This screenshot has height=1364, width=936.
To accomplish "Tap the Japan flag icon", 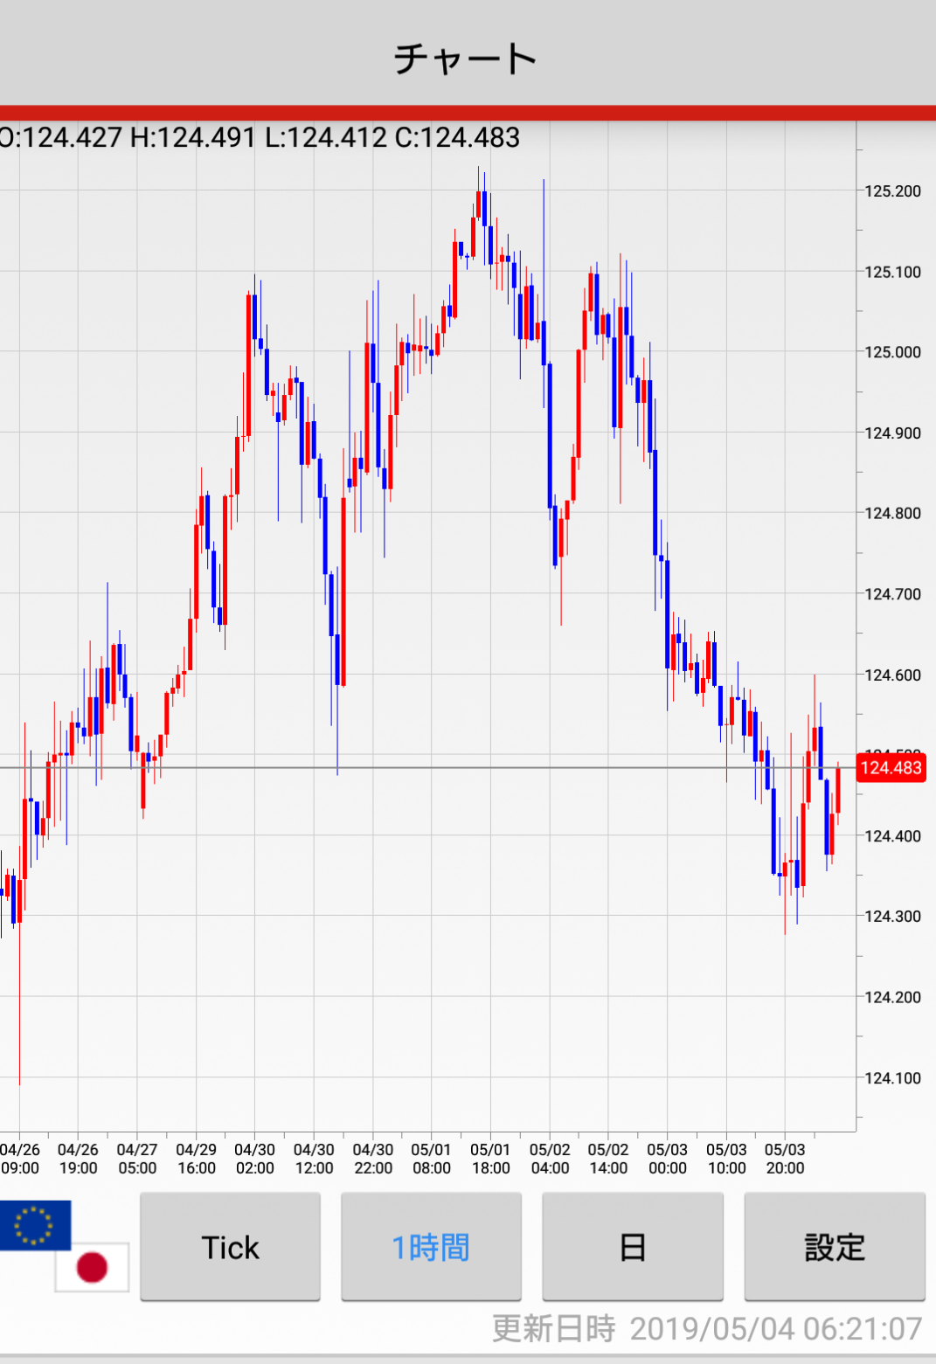I will 92,1267.
